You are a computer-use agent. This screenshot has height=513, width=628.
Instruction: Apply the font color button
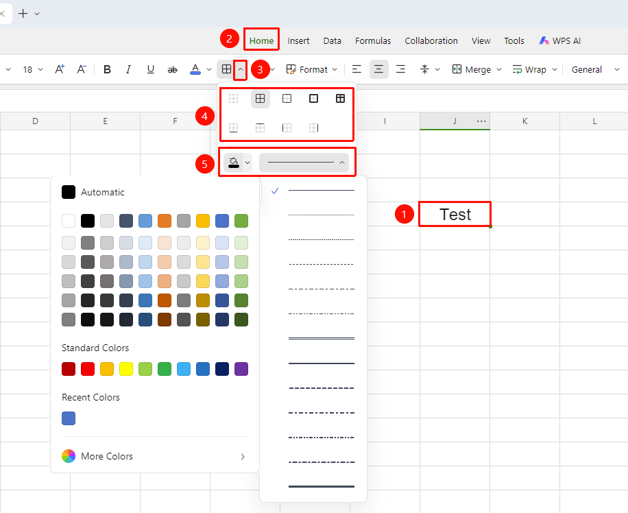click(195, 69)
